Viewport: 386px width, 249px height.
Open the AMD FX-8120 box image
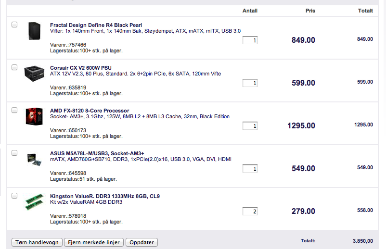pos(34,116)
